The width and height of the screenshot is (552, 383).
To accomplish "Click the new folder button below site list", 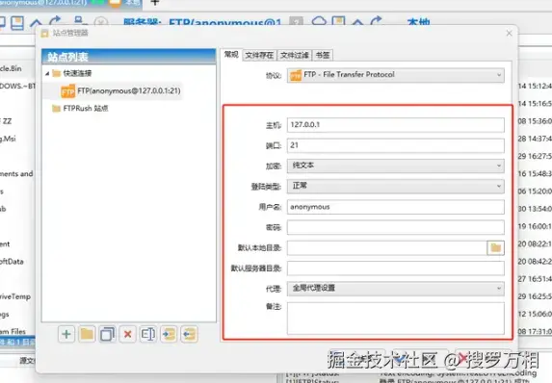I will pyautogui.click(x=87, y=334).
